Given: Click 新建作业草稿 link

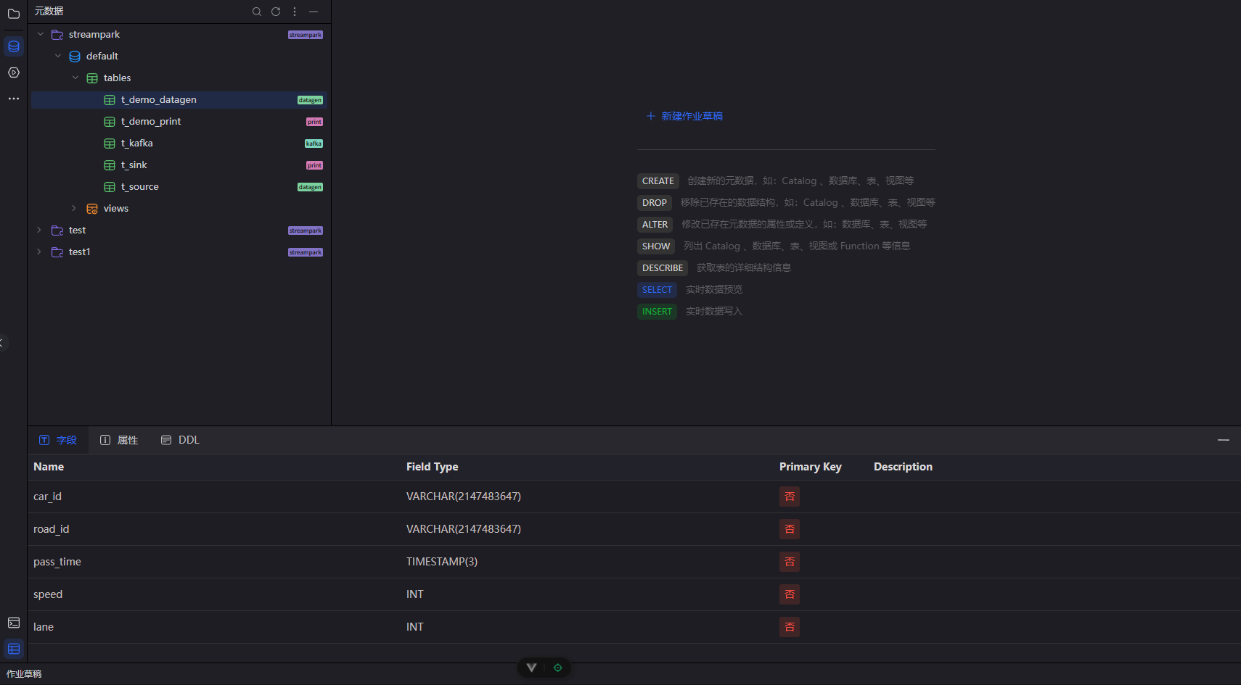Looking at the screenshot, I should click(x=684, y=116).
